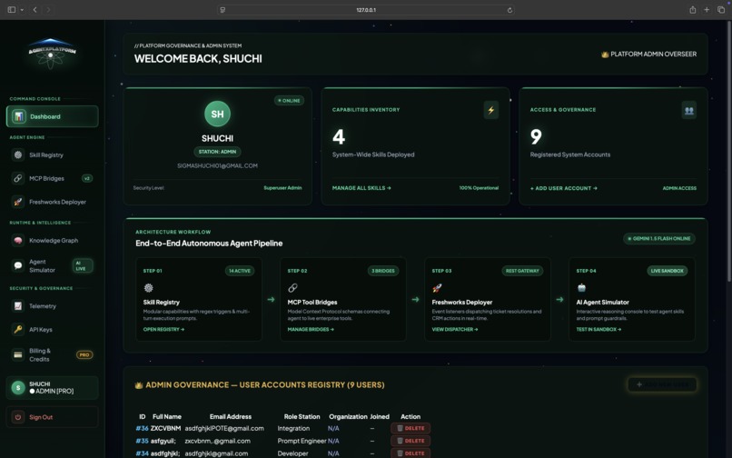Click the LIVE SANDBOX badge
The image size is (732, 458).
668,271
